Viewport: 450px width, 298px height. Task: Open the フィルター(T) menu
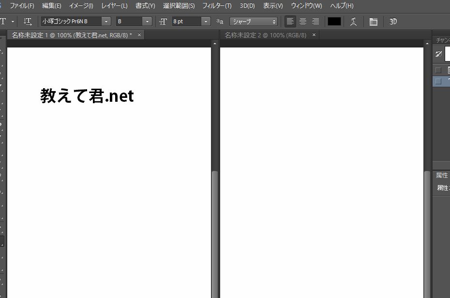click(217, 6)
